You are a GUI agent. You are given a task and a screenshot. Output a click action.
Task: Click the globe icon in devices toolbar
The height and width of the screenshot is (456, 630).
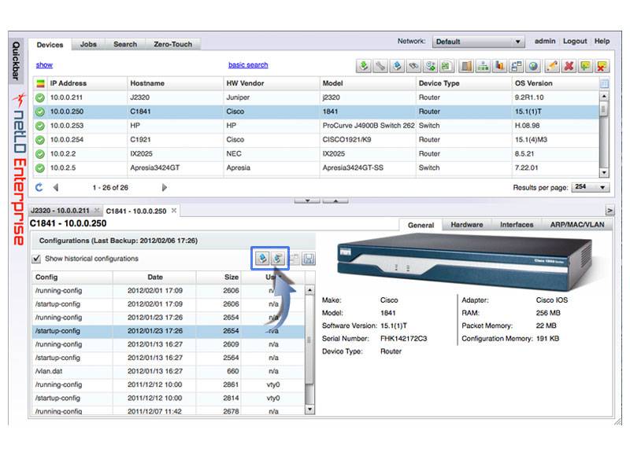pos(533,66)
